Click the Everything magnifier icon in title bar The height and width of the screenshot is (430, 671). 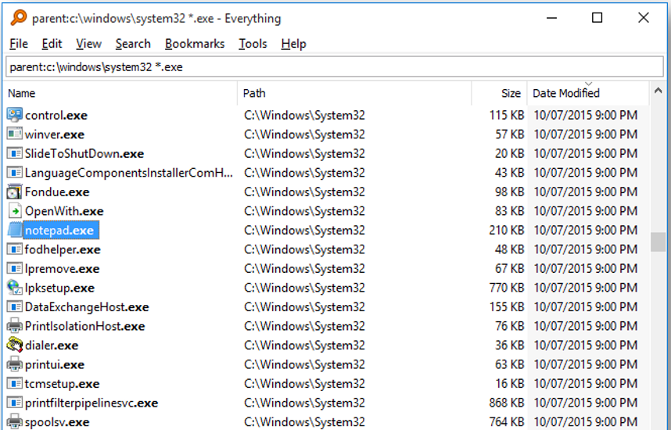click(19, 18)
